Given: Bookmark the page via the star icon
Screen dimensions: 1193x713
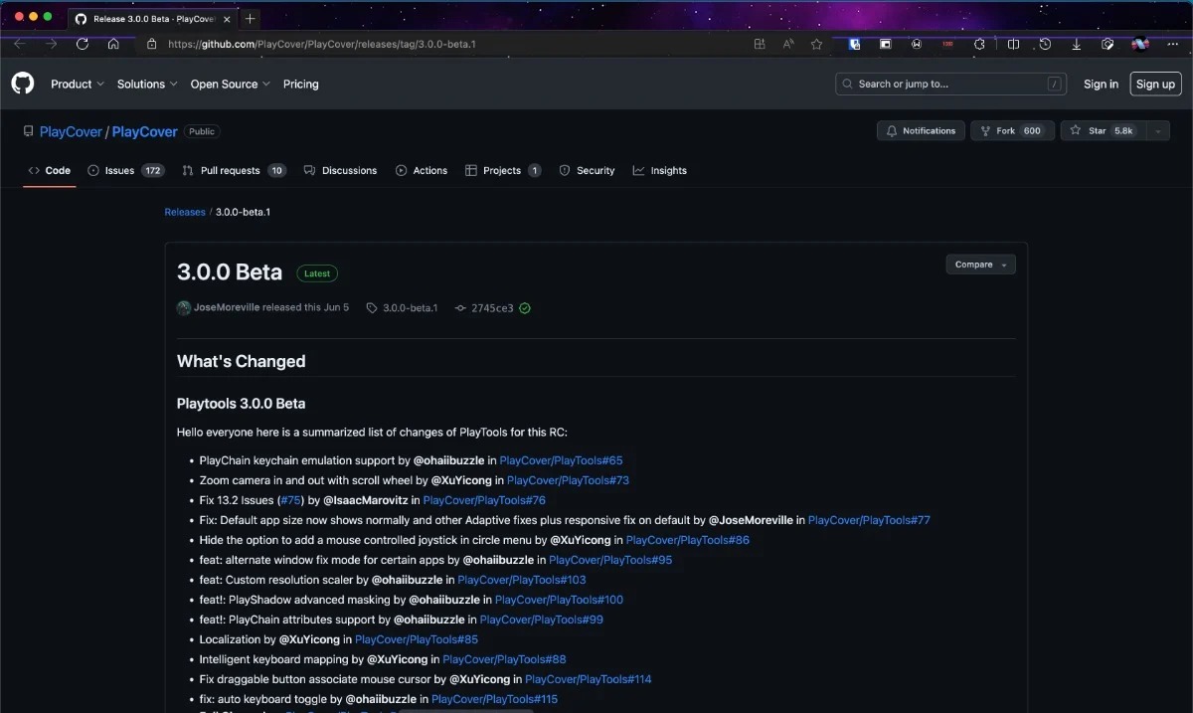Looking at the screenshot, I should (815, 44).
